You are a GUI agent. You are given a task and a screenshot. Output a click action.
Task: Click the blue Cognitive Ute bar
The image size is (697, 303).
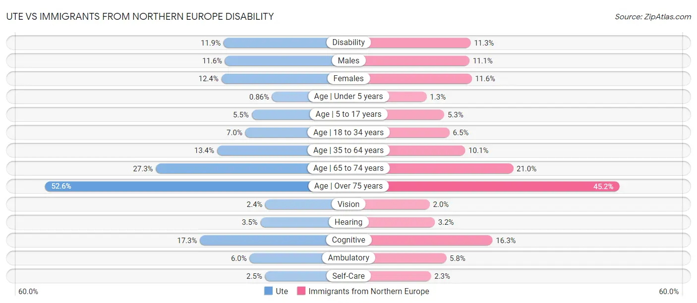click(263, 240)
